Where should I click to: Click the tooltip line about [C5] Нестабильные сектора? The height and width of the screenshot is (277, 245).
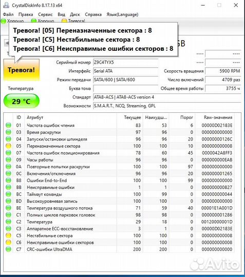click(x=77, y=39)
